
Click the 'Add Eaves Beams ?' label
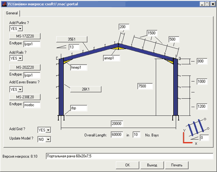(24, 82)
